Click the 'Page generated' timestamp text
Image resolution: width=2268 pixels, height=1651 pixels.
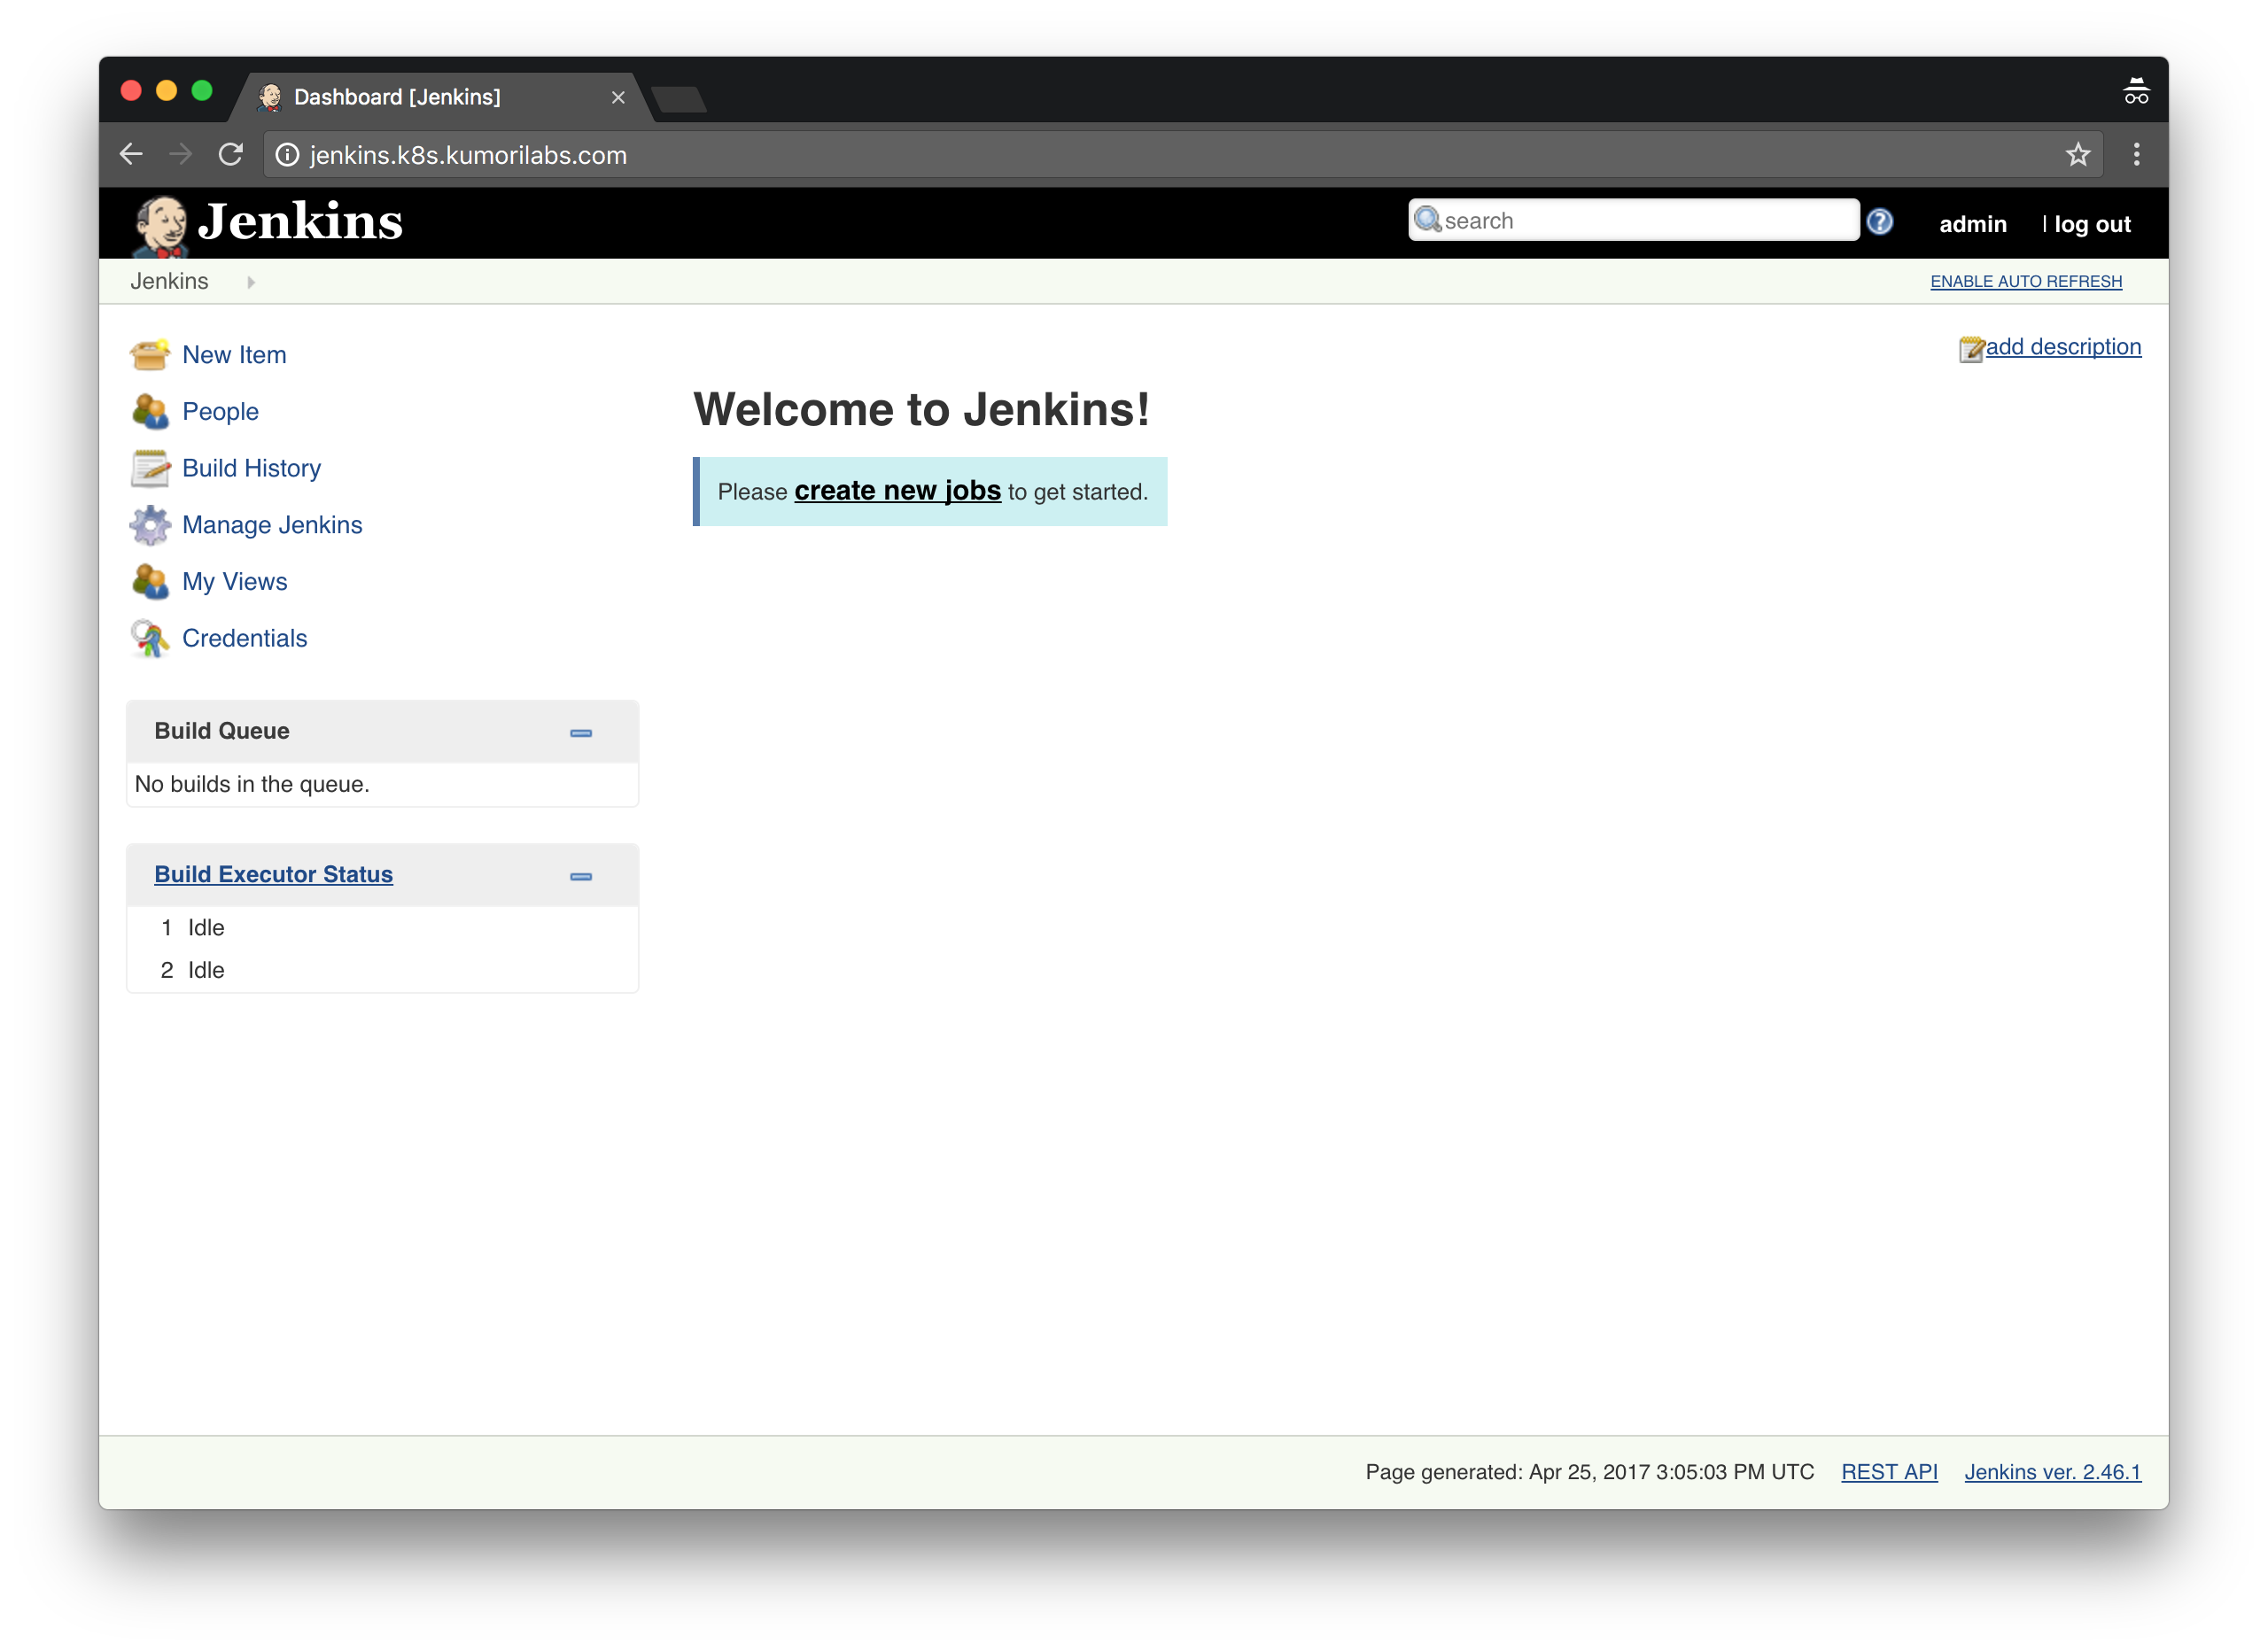click(1589, 1472)
